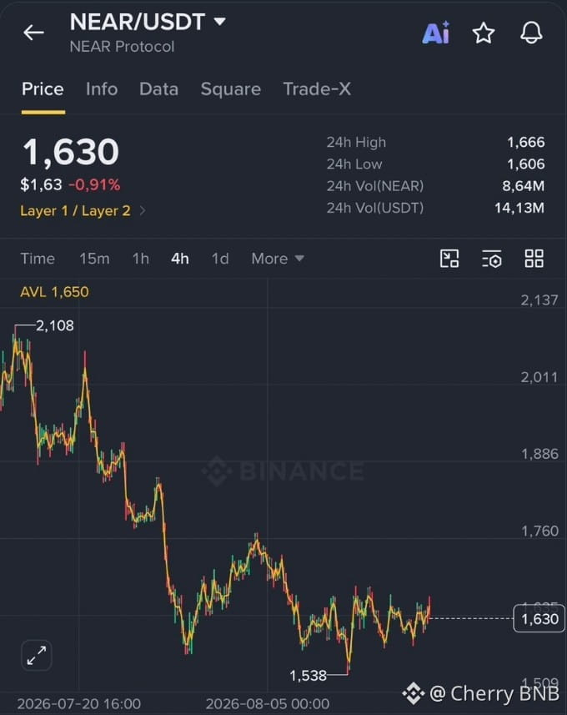The width and height of the screenshot is (567, 715).
Task: Open the Layer 1 / Layer 2 link
Action: coord(75,211)
